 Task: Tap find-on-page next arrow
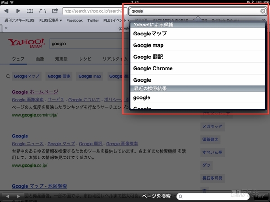[18, 196]
